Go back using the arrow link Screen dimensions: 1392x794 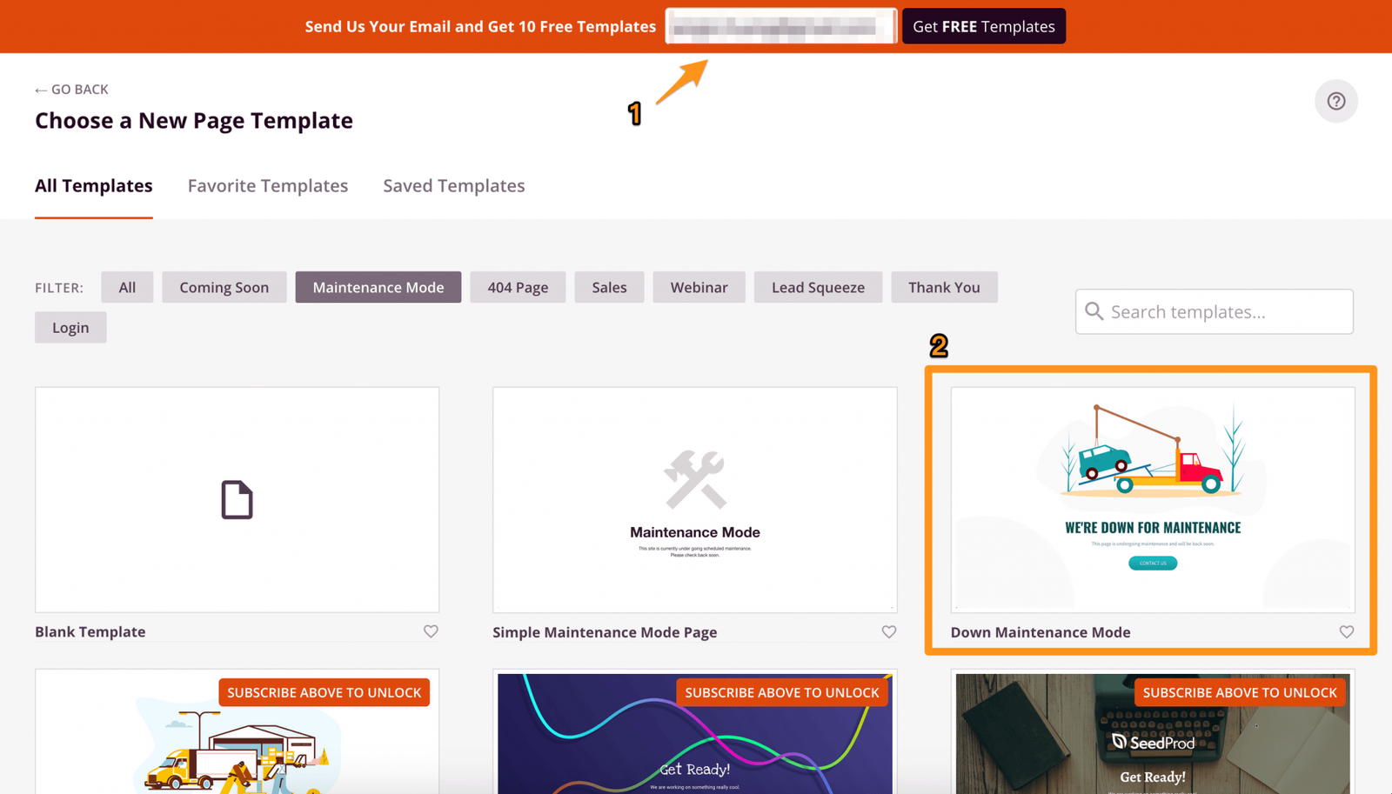coord(71,90)
